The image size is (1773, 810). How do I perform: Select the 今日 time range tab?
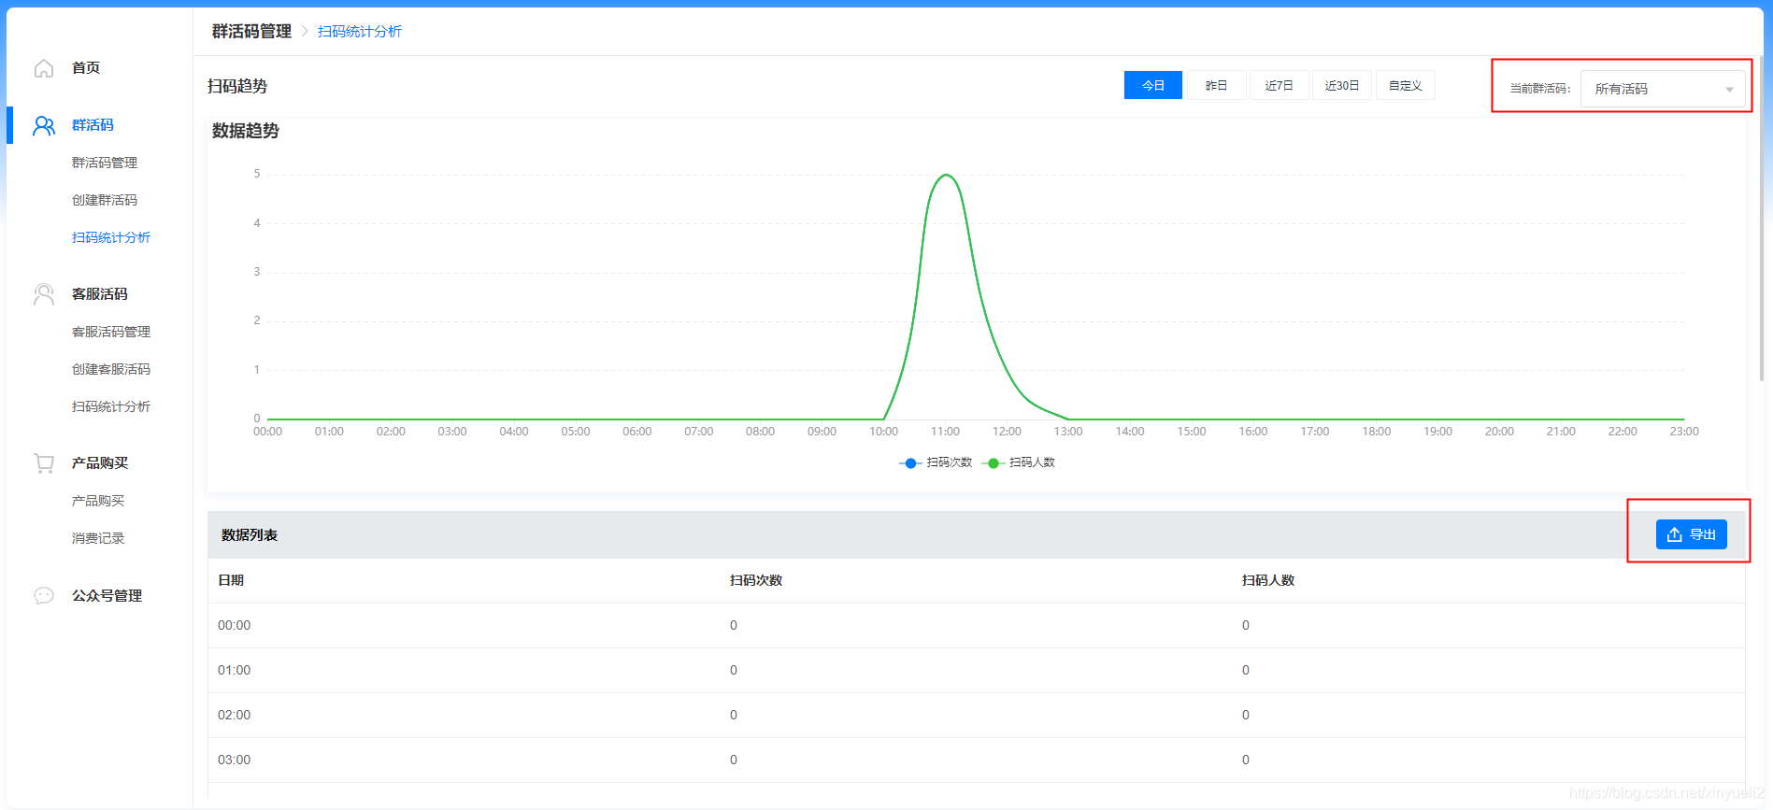pyautogui.click(x=1152, y=85)
